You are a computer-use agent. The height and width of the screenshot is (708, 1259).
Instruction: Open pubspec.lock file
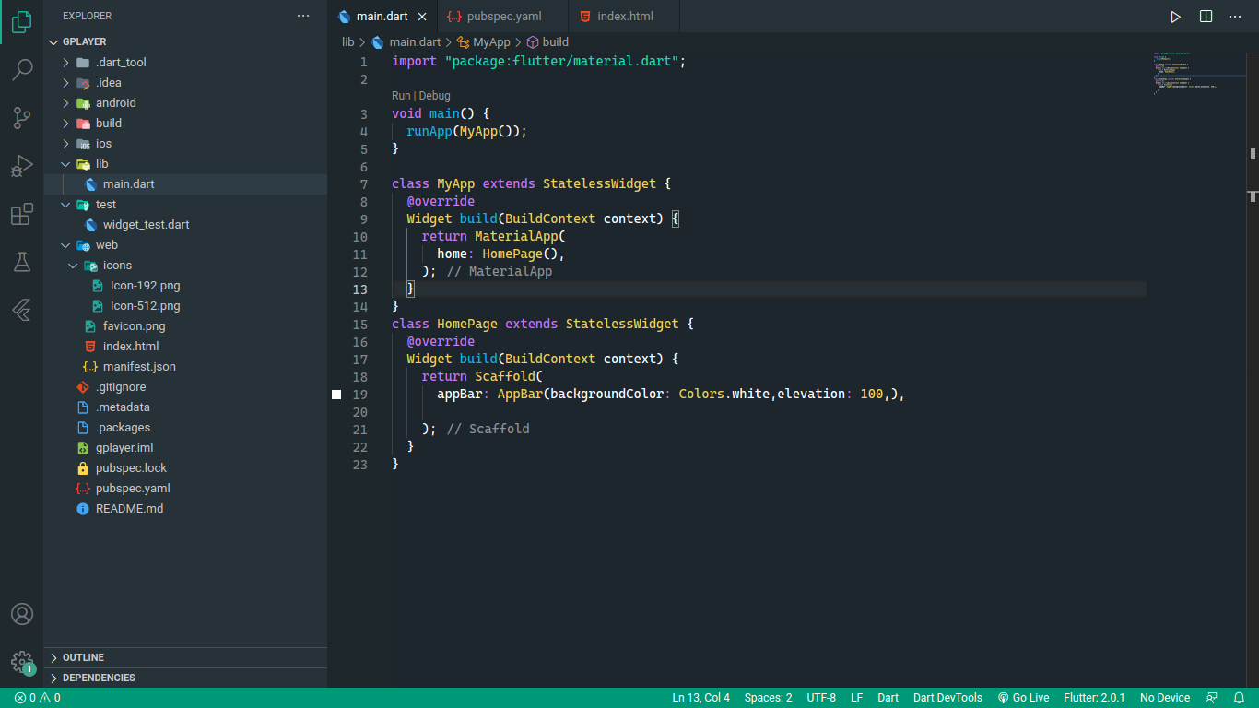185,468
